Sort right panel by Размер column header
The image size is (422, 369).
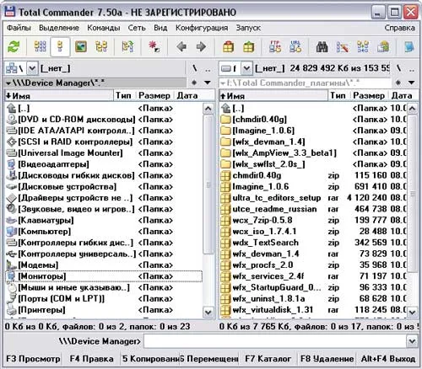click(x=369, y=96)
